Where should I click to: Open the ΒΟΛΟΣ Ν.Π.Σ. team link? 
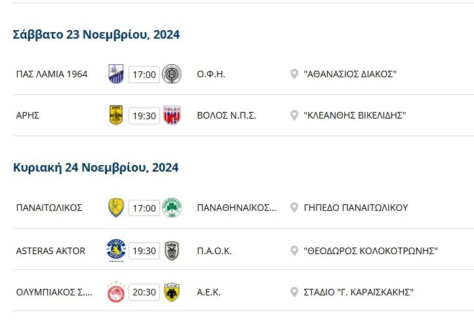click(x=226, y=116)
